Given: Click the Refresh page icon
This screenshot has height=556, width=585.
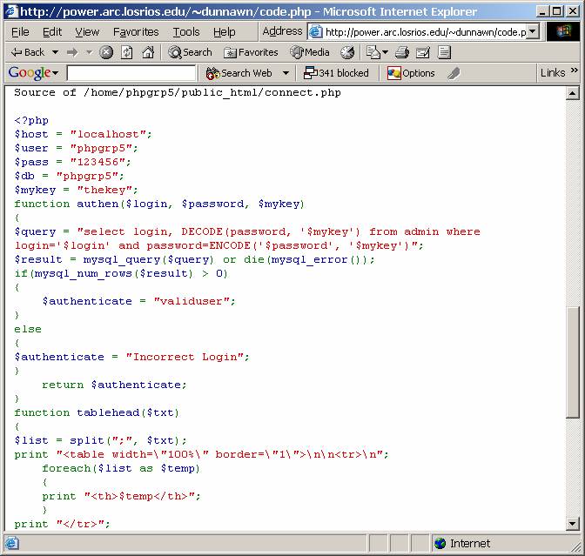Looking at the screenshot, I should point(127,52).
